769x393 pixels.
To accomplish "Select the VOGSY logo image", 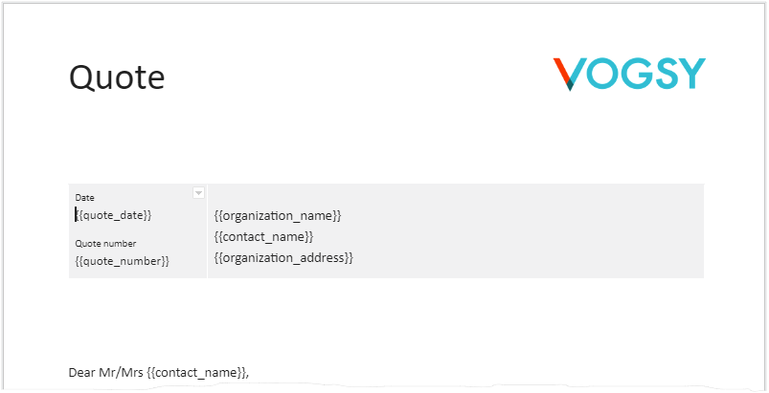I will (x=629, y=75).
